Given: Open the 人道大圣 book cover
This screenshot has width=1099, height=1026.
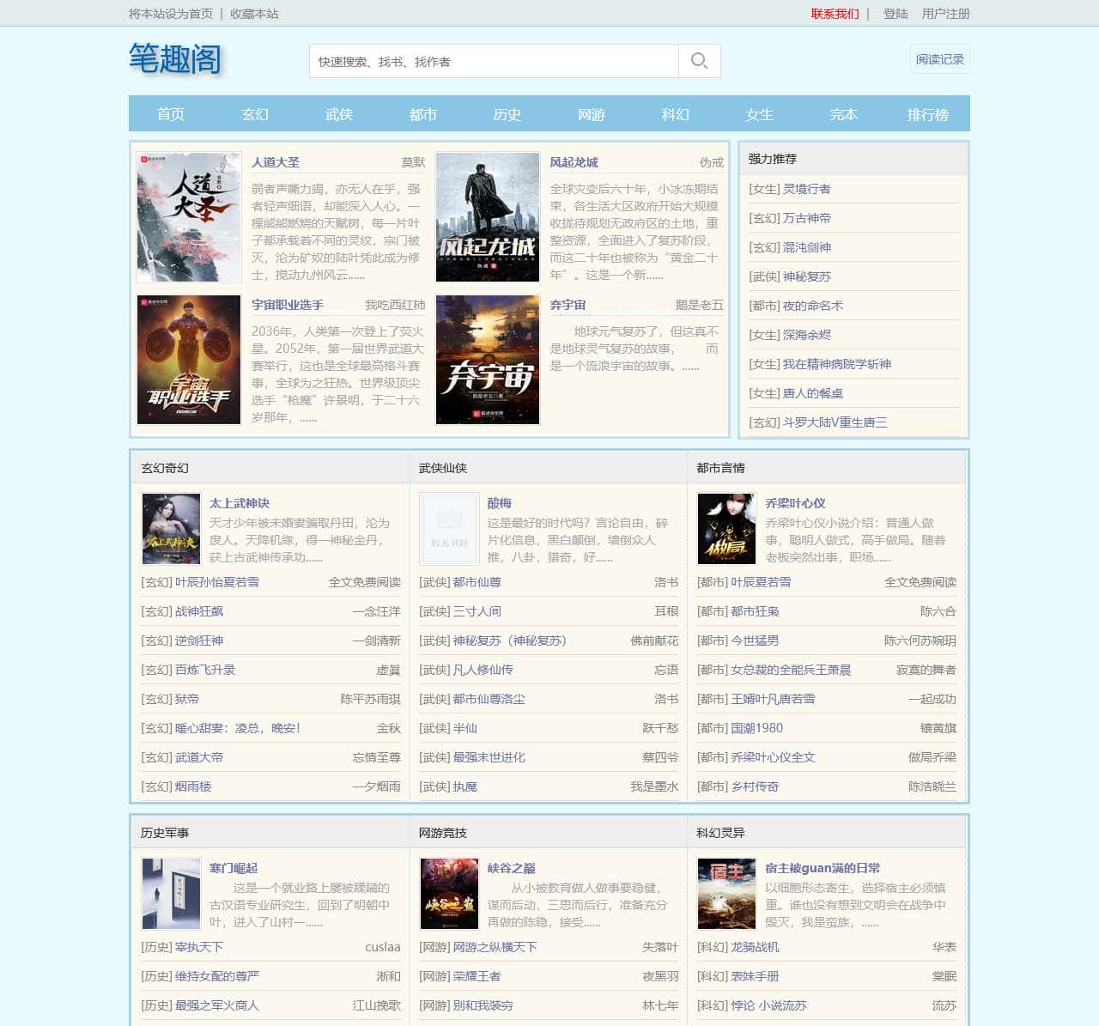Looking at the screenshot, I should pos(189,217).
